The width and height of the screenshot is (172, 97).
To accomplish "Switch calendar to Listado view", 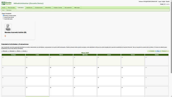I will (24, 51).
